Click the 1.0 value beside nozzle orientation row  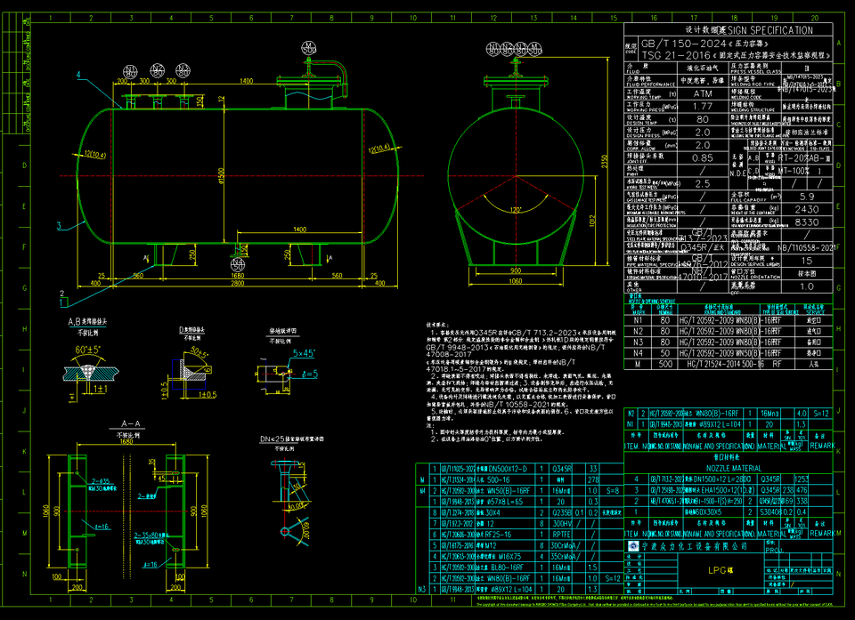point(807,286)
